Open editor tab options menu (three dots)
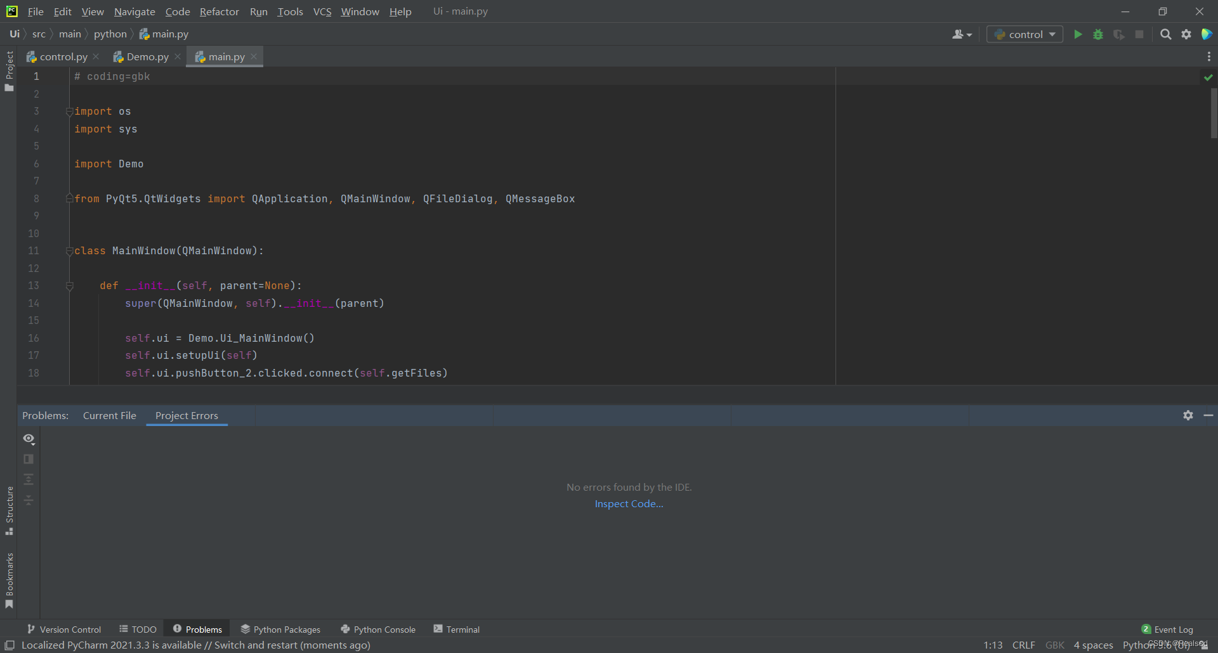The image size is (1218, 653). 1209,56
